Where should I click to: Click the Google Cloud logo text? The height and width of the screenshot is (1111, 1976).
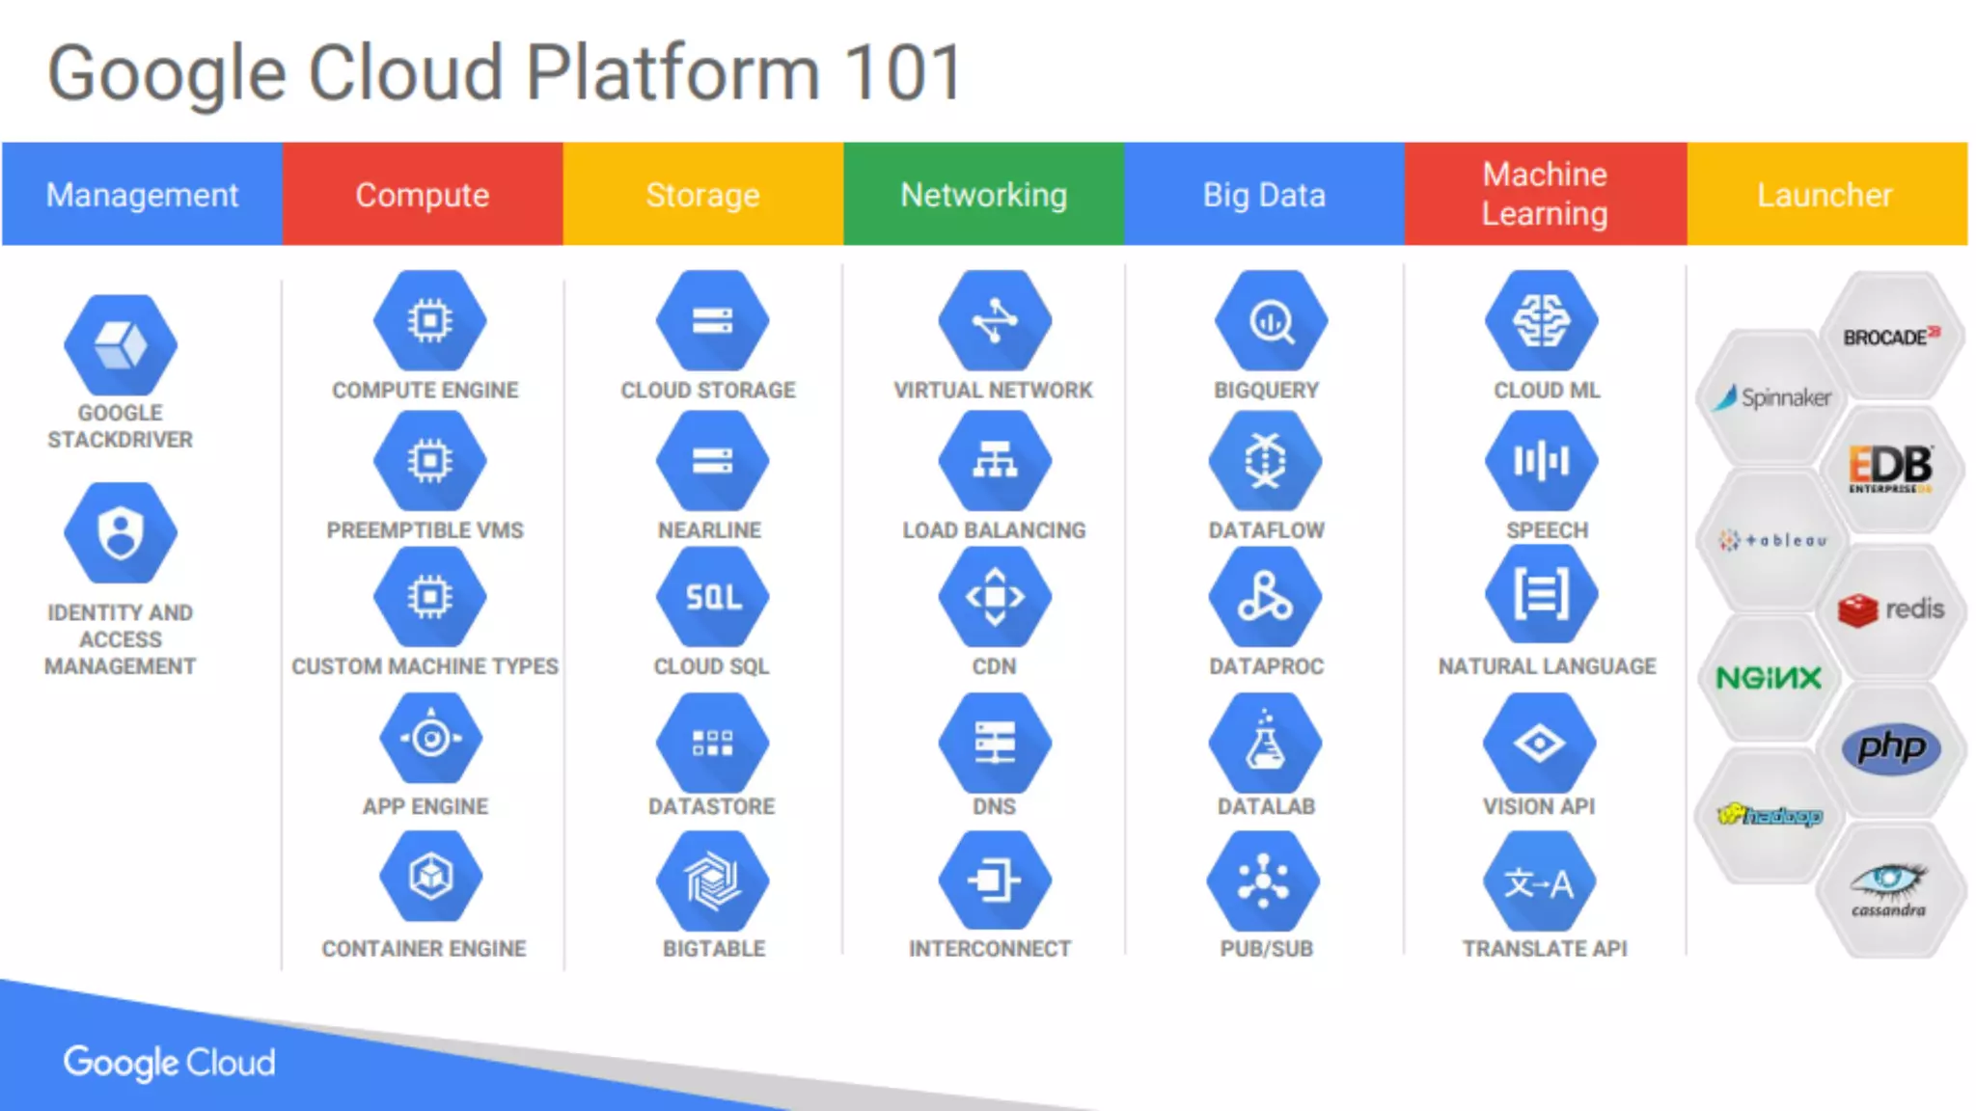click(x=170, y=1063)
